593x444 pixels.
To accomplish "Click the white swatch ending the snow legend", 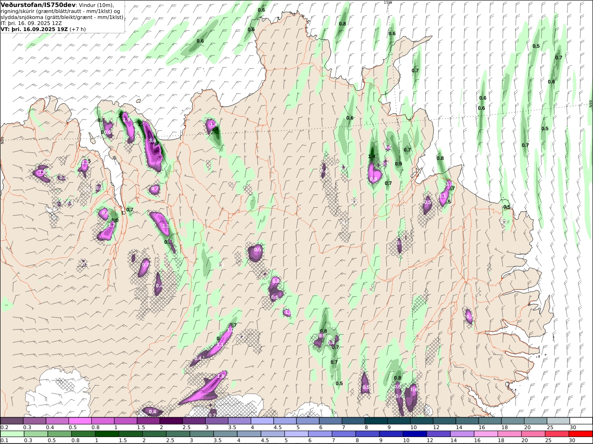I will click(581, 421).
